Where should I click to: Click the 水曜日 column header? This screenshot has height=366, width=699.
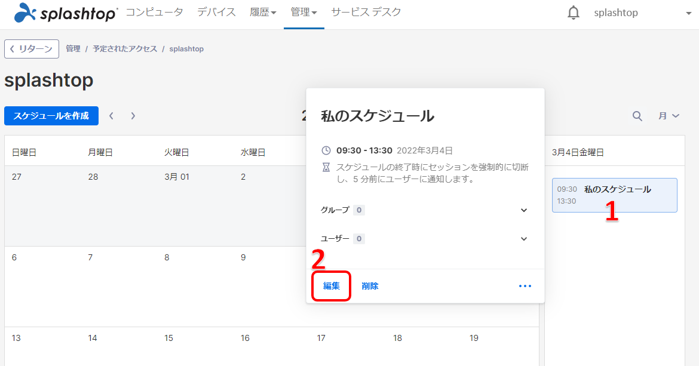253,152
